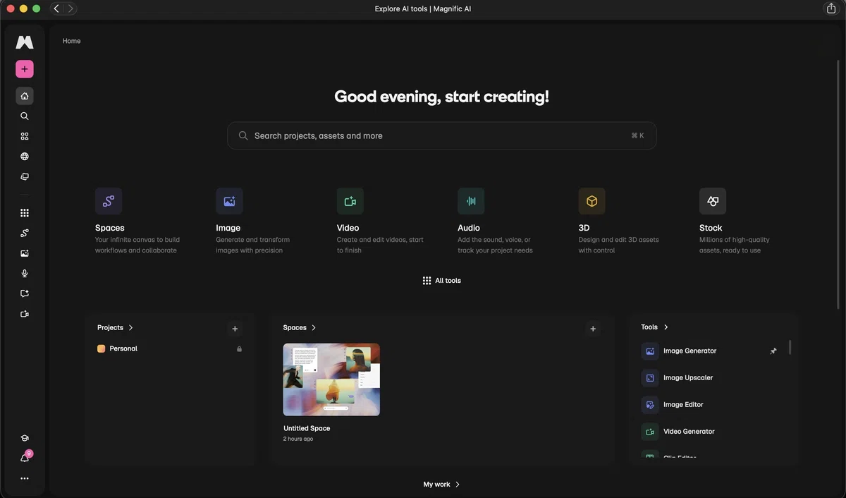Open notifications bell with badge
The image size is (846, 498).
(25, 458)
